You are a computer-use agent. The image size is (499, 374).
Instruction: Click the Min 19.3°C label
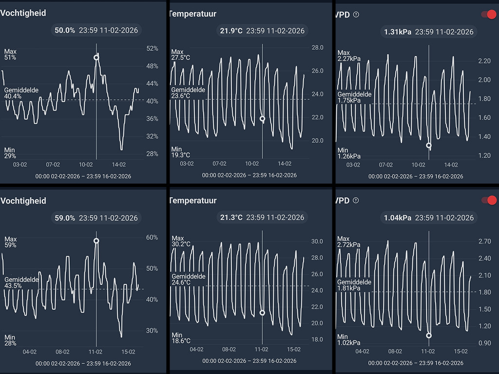coord(180,152)
